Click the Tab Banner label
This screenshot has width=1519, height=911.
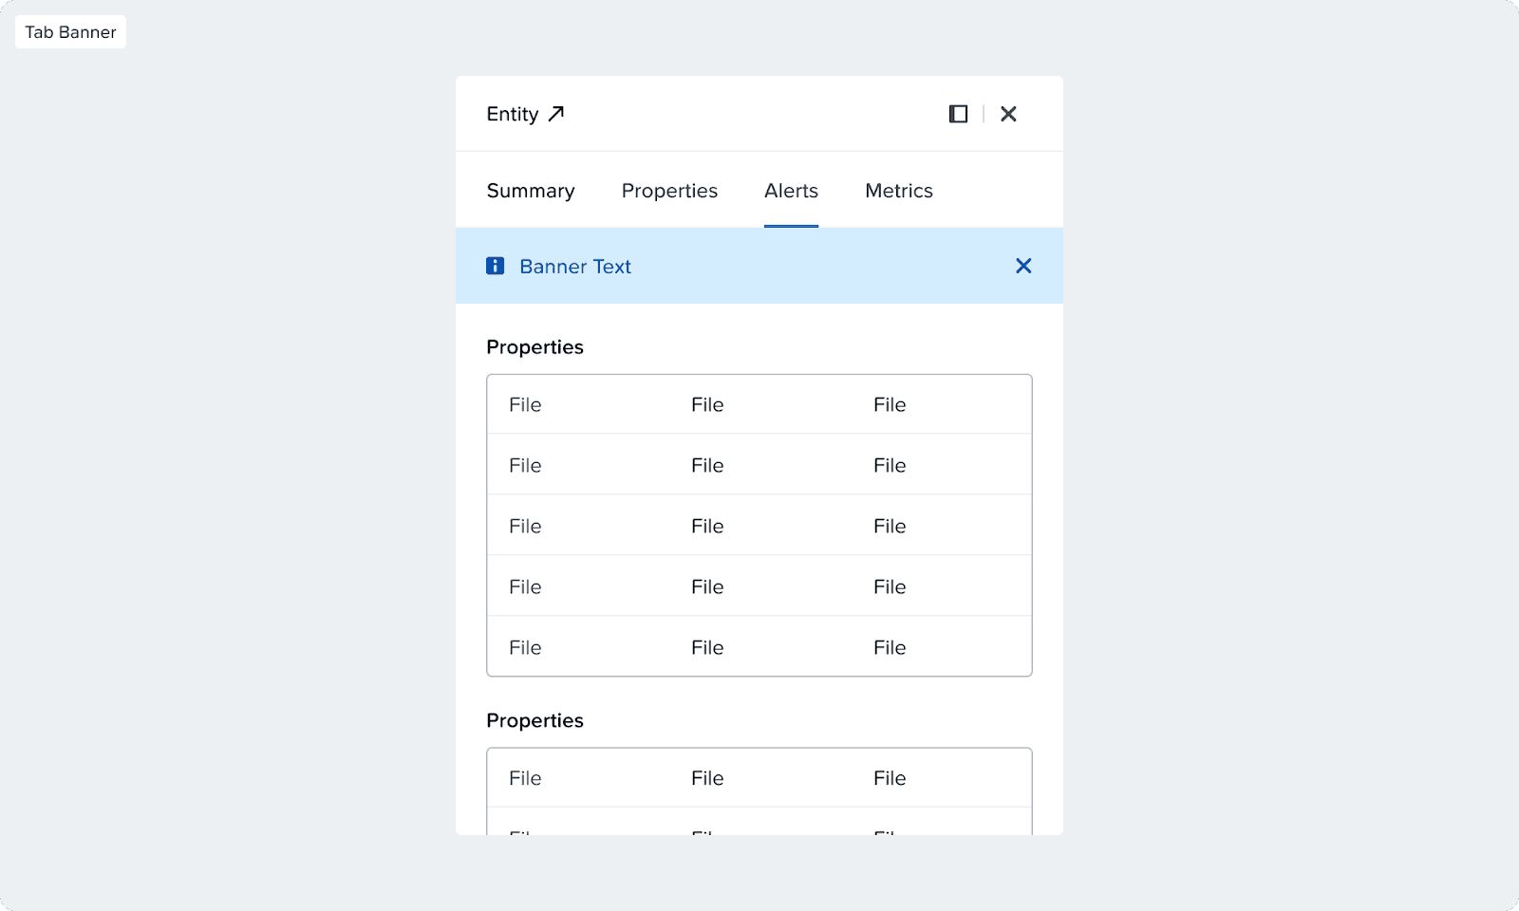coord(70,32)
